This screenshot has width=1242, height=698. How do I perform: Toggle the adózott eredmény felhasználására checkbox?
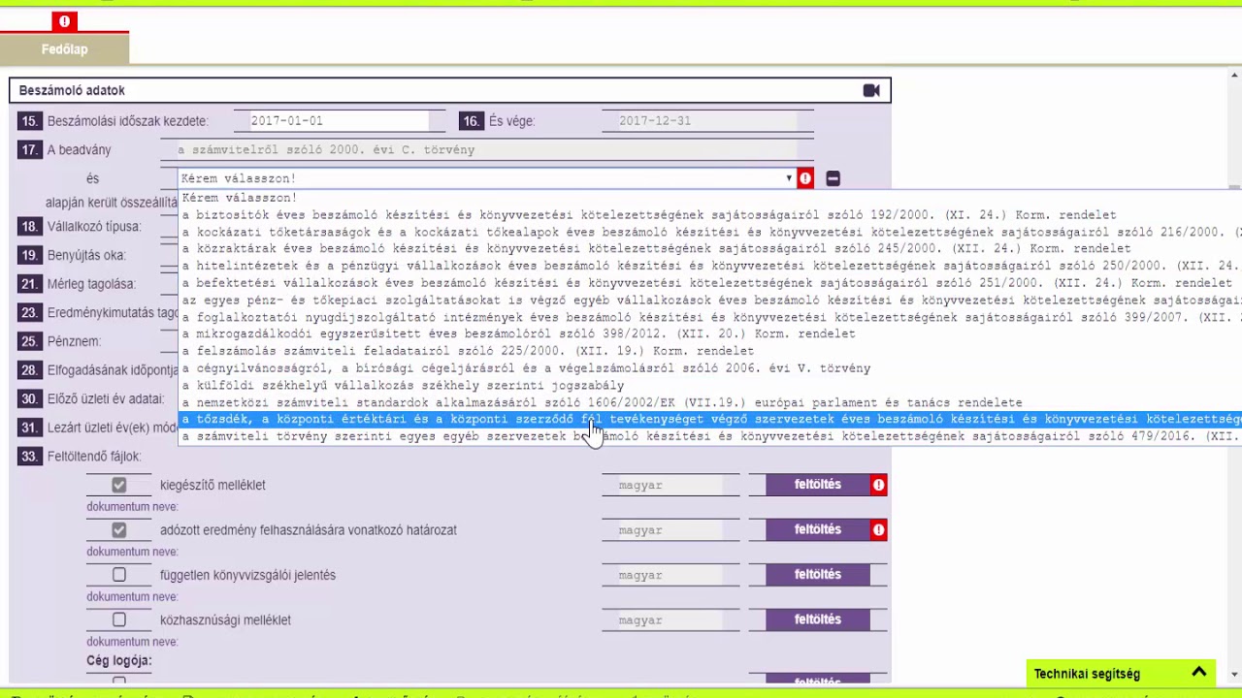[x=119, y=529]
